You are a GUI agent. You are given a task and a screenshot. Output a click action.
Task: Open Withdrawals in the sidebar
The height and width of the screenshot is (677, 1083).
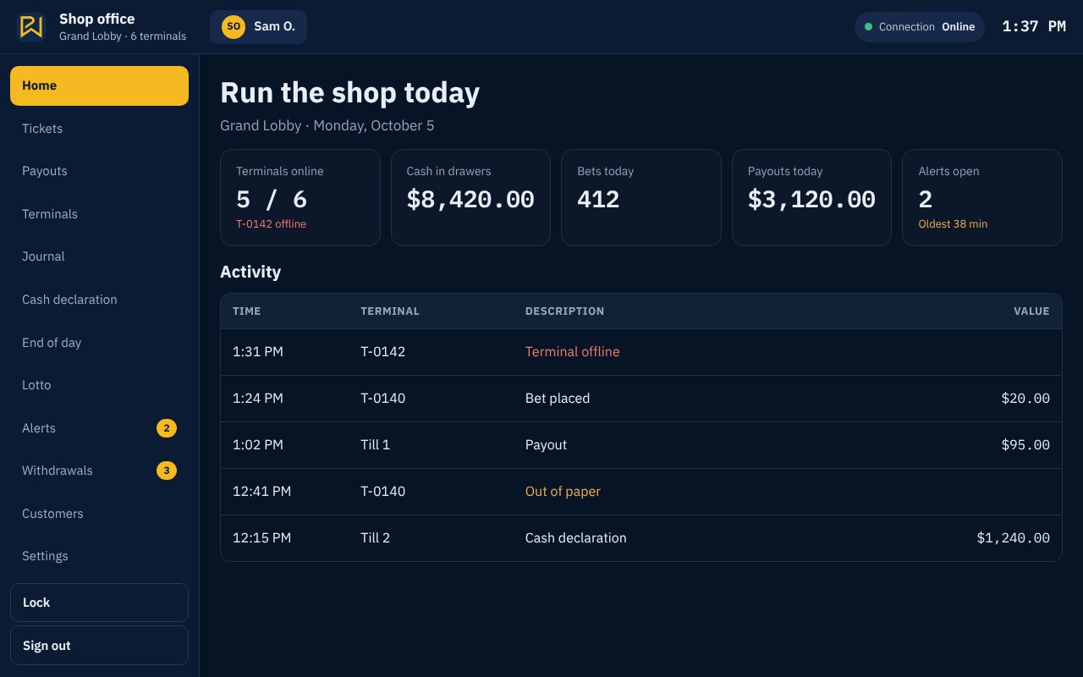99,471
